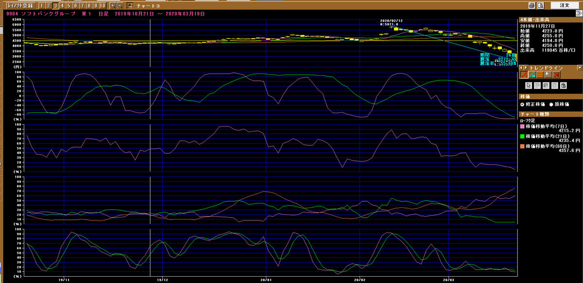The image size is (583, 283).
Task: Click the delete trash icon
Action: pyautogui.click(x=554, y=85)
